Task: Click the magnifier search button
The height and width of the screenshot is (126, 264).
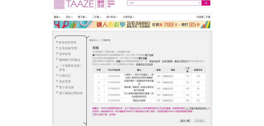Action: point(206,3)
